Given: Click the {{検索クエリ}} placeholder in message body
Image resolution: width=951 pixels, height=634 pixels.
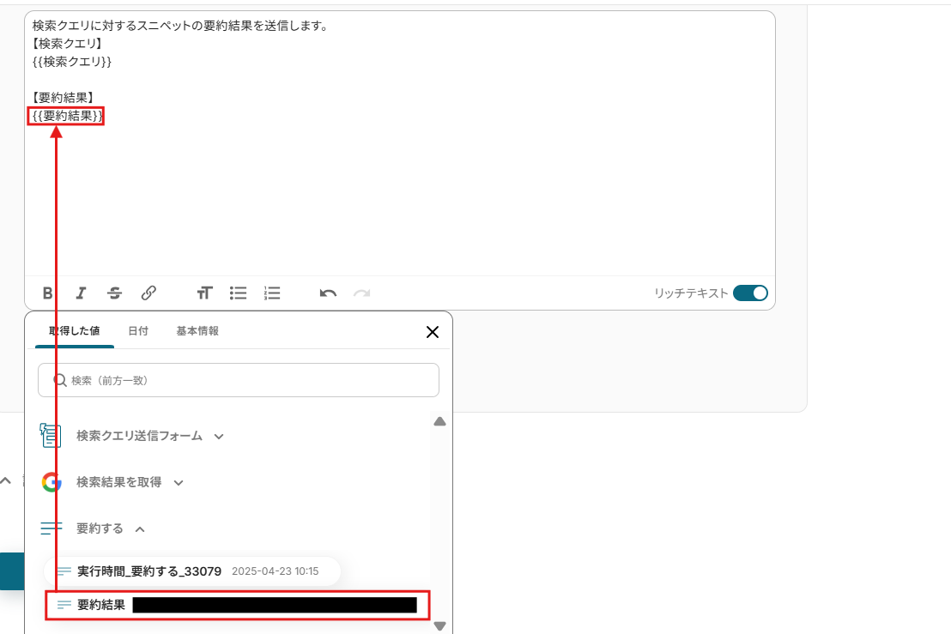Looking at the screenshot, I should (x=71, y=61).
